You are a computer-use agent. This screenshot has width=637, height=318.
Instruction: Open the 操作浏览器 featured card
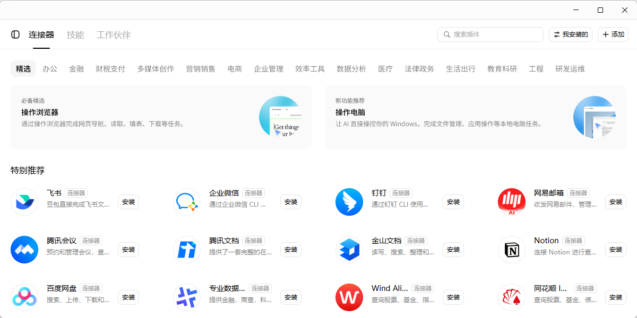(x=161, y=117)
